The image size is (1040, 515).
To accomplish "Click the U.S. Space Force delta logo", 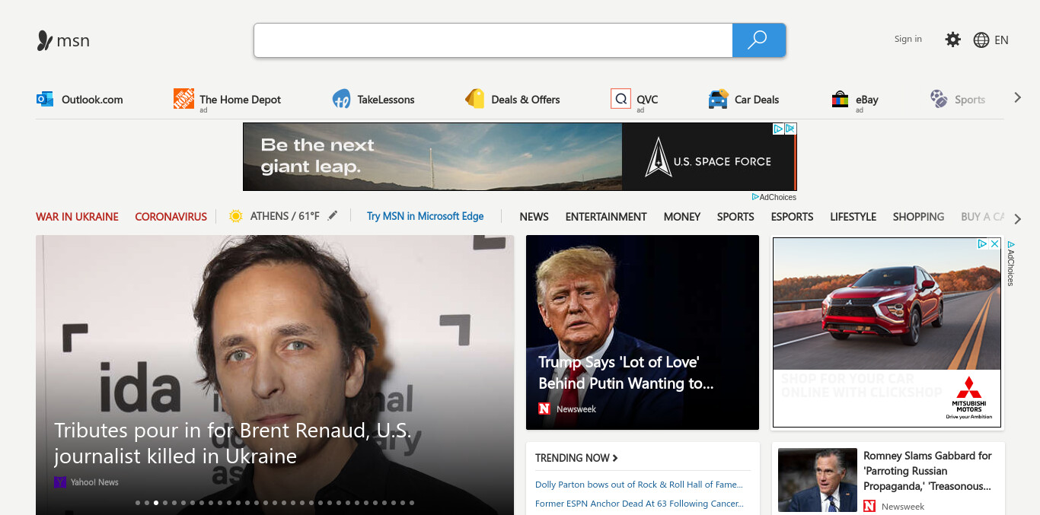I will click(x=657, y=157).
